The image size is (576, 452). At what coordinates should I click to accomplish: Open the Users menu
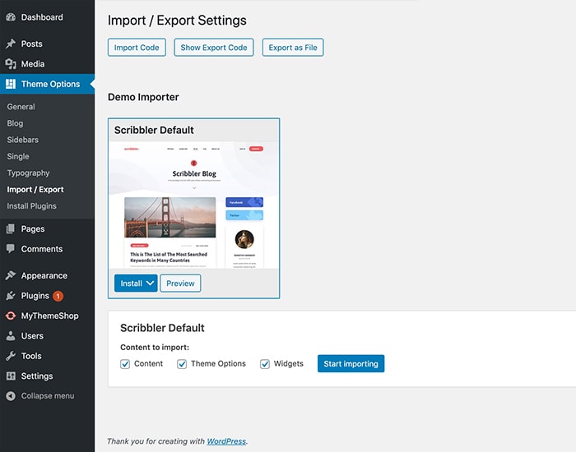coord(48,335)
